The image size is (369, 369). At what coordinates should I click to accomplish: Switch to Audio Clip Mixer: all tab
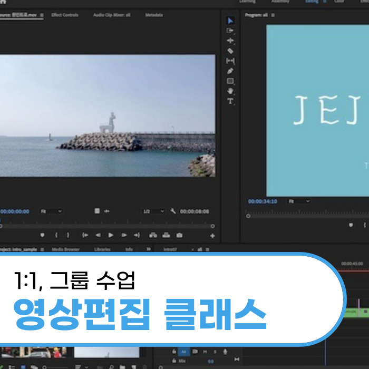112,15
